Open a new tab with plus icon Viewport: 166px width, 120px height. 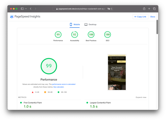[149, 9]
